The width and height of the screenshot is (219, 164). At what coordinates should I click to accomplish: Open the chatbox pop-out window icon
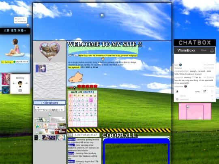pos(204,92)
